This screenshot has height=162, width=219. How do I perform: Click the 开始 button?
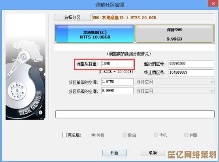coord(115,153)
